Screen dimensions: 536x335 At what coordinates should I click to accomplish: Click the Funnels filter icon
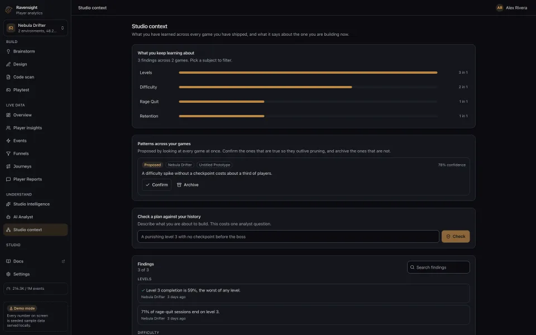coord(8,154)
